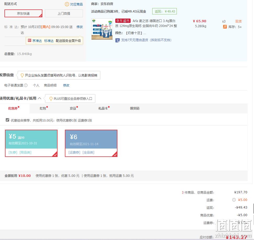
Task: Click 修改 in invoice information
Action: 66,85
